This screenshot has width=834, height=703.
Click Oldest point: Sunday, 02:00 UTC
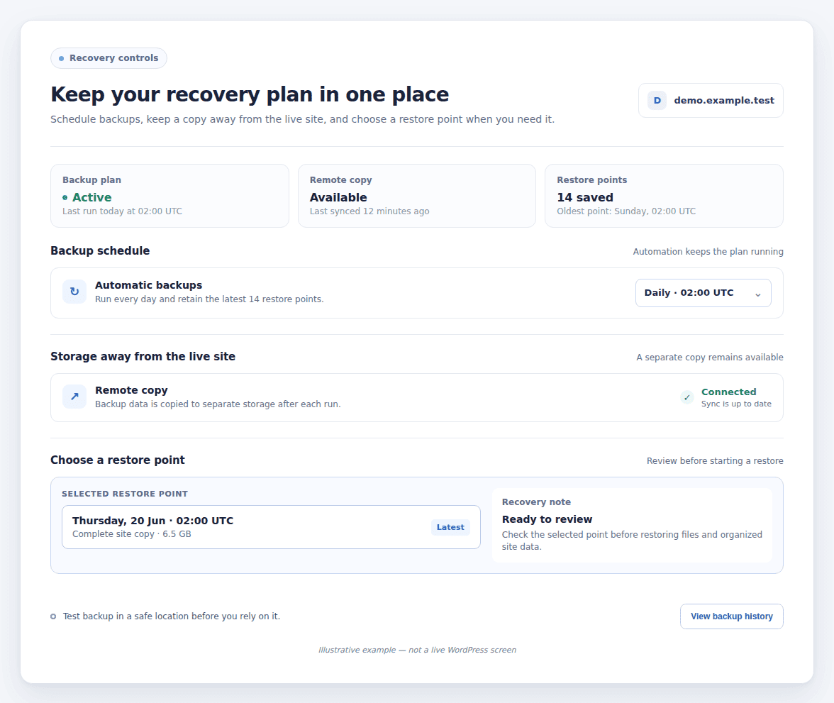coord(626,211)
